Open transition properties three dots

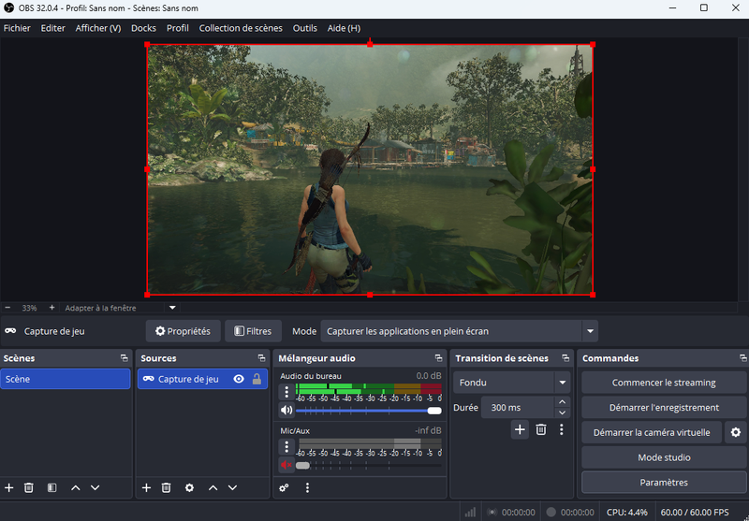562,429
